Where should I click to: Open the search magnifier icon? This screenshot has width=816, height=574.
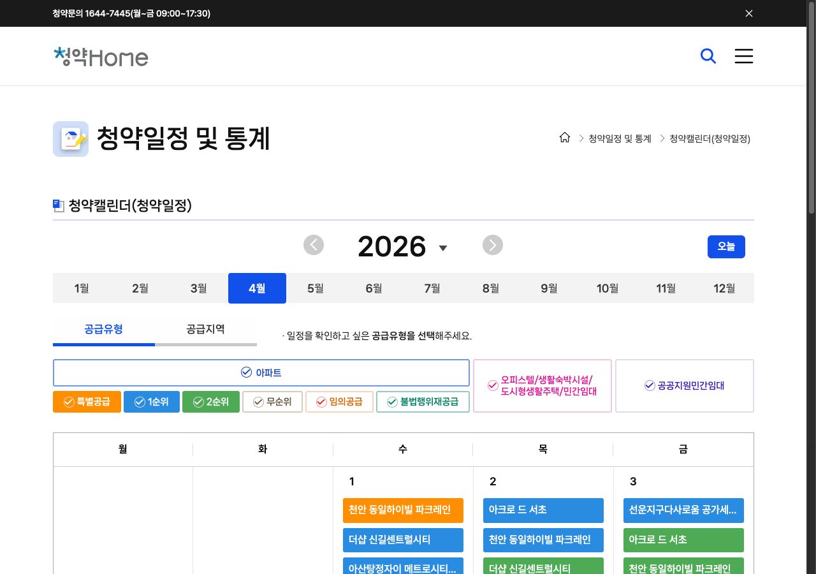(x=708, y=56)
